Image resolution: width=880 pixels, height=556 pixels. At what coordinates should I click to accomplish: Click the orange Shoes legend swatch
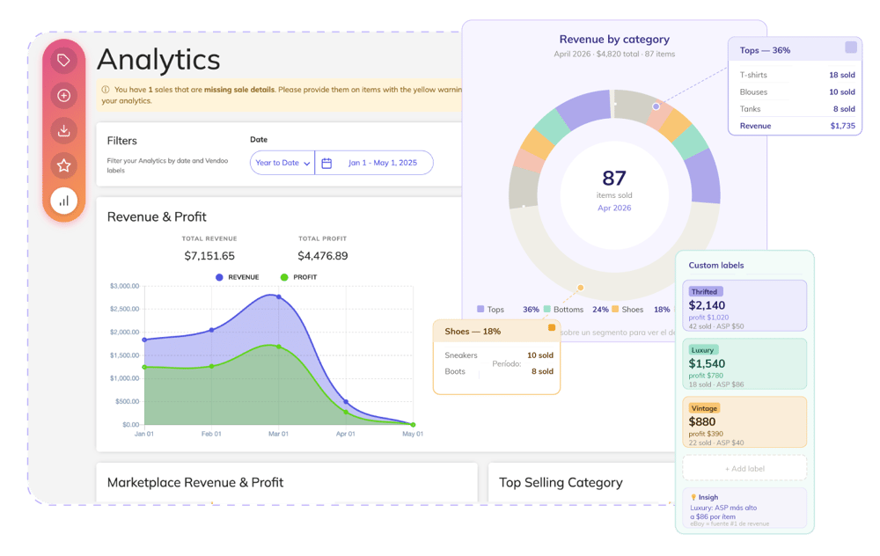click(615, 309)
